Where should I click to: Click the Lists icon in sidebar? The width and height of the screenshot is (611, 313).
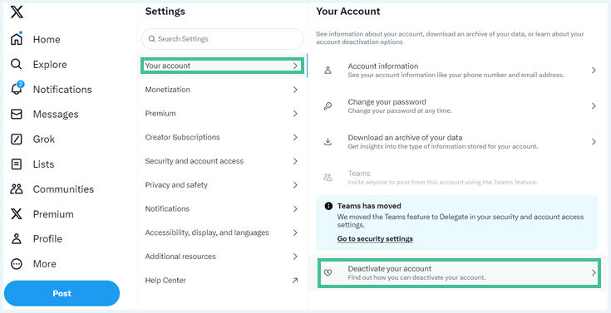pos(17,164)
